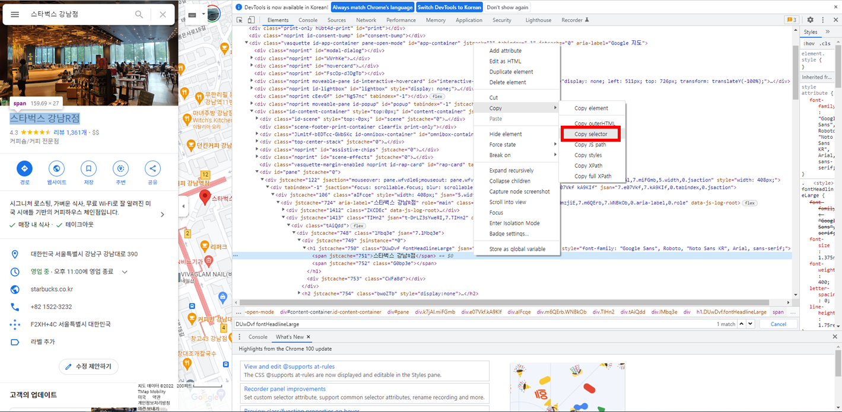Go to previous search match arrow
The height and width of the screenshot is (412, 842).
(x=742, y=324)
